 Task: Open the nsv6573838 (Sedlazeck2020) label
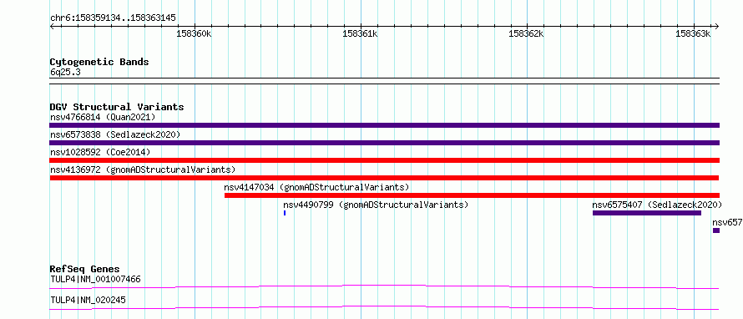(115, 134)
